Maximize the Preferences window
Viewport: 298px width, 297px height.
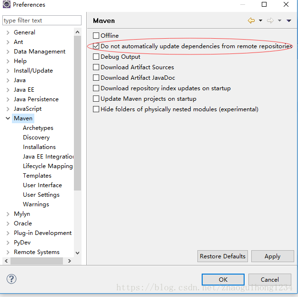pos(264,4)
